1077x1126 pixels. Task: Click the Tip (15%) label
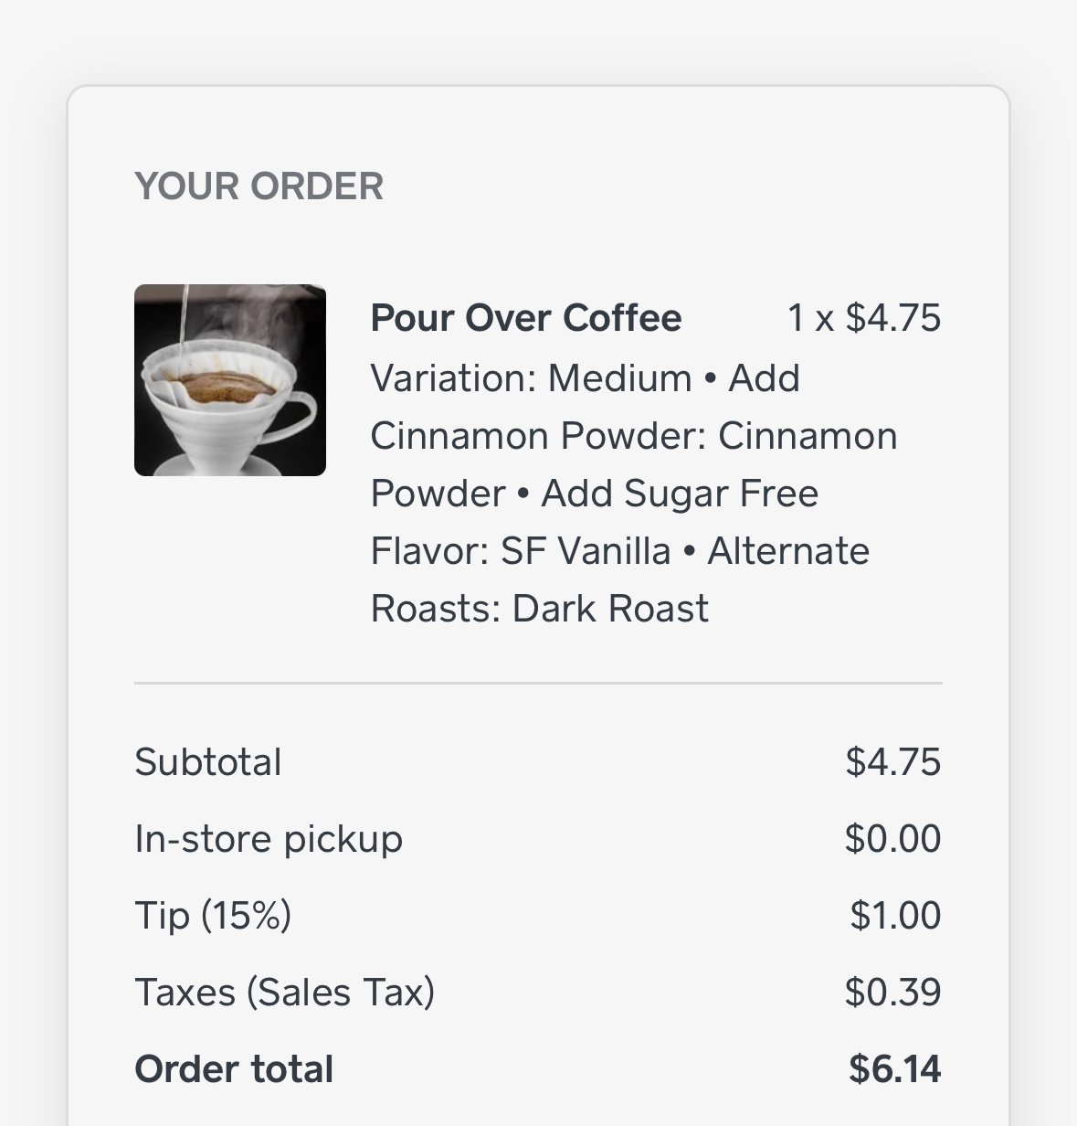tap(213, 916)
